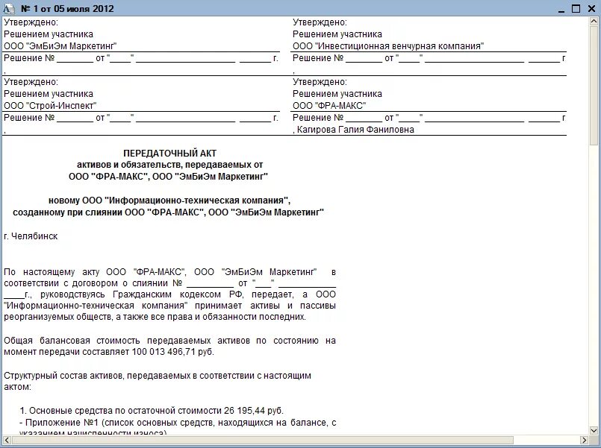Click ООО "ФРА-МАКС" in approval header
601x448 pixels.
point(329,106)
